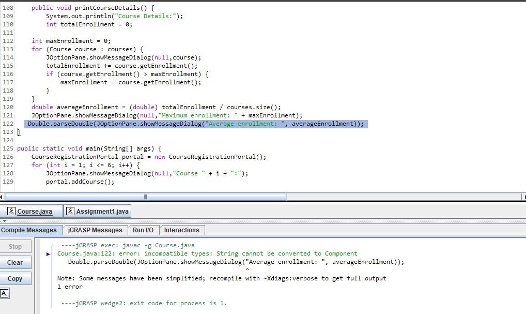Click line number 113 in the margin
Screen dimensions: 526x314
point(7,49)
